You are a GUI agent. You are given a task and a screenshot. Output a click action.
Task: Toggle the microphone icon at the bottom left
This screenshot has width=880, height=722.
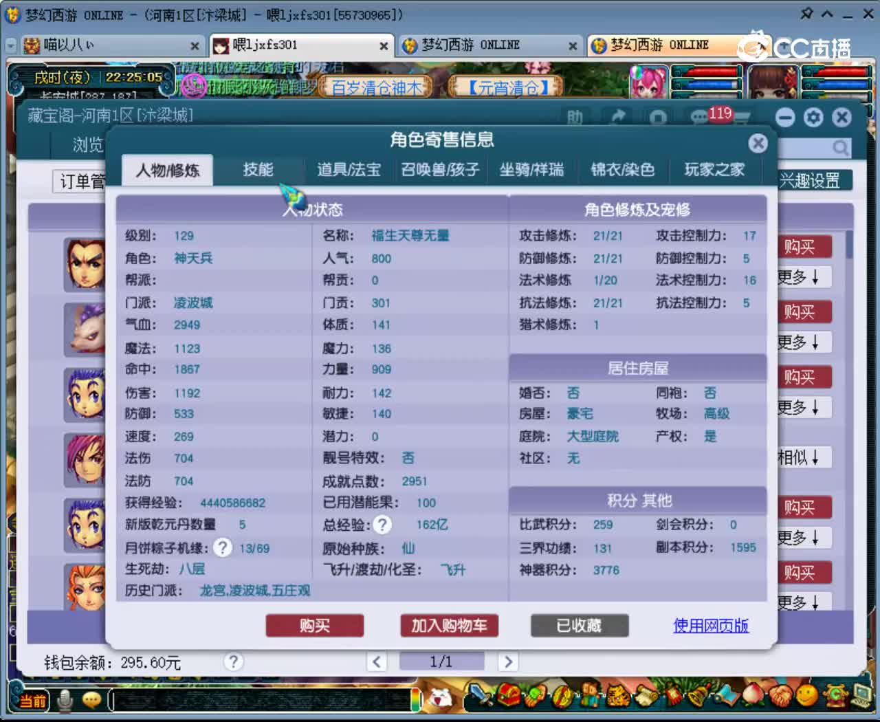[65, 699]
